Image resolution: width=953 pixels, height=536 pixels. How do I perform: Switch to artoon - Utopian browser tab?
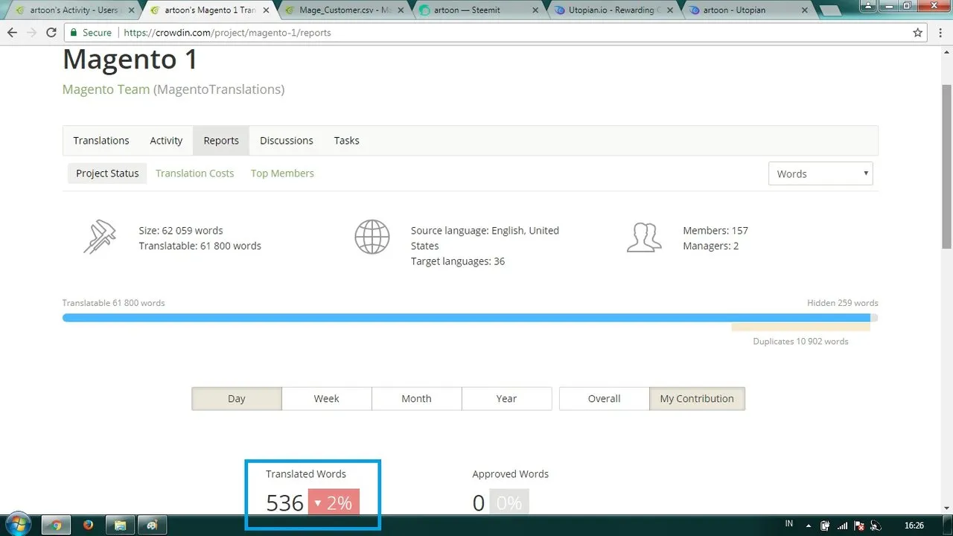[747, 10]
